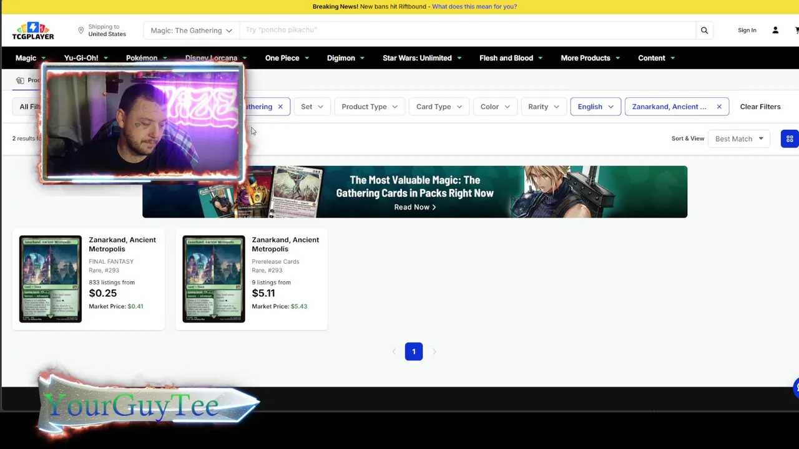Open the Magic: The Gathering category dropdown
The height and width of the screenshot is (449, 799).
191,31
